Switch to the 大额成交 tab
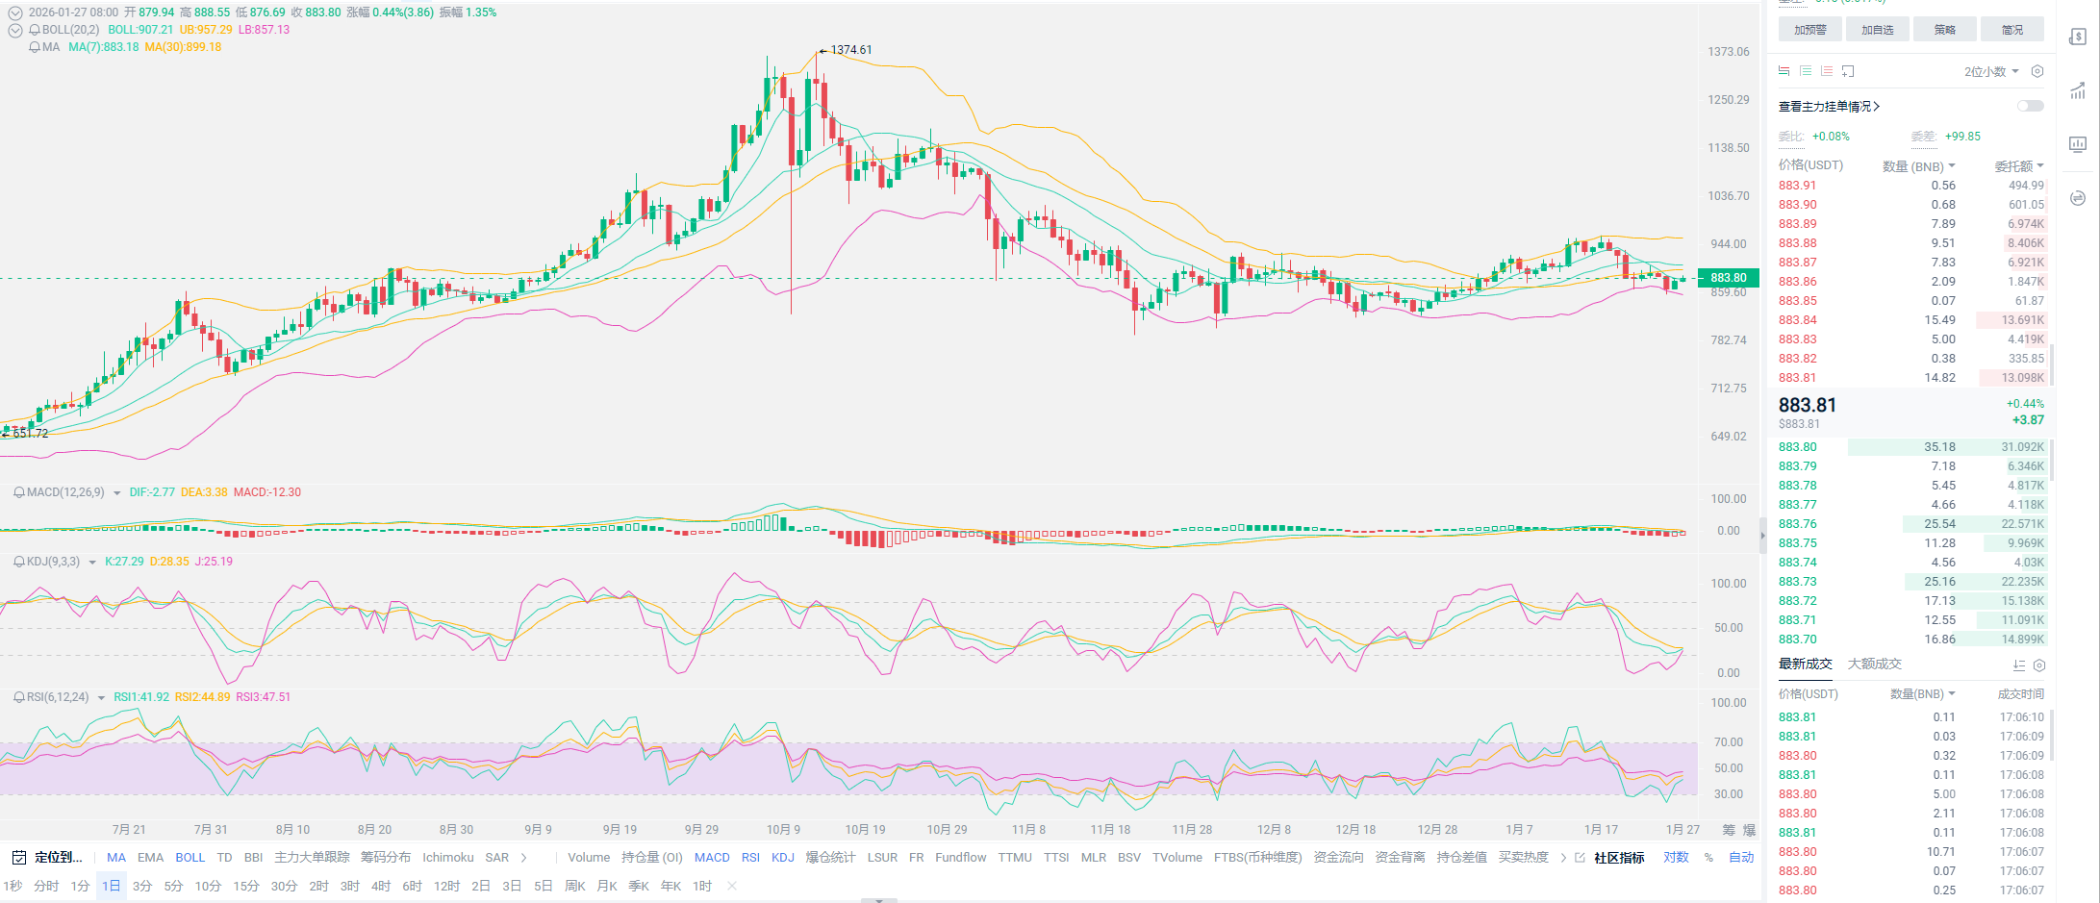Image resolution: width=2100 pixels, height=903 pixels. point(1874,664)
